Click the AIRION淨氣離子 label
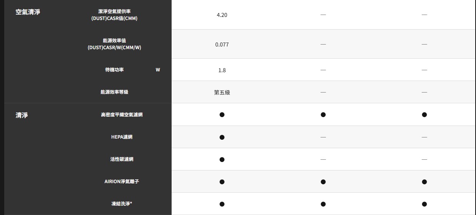Screen dimensions: 476x215 tap(122, 182)
